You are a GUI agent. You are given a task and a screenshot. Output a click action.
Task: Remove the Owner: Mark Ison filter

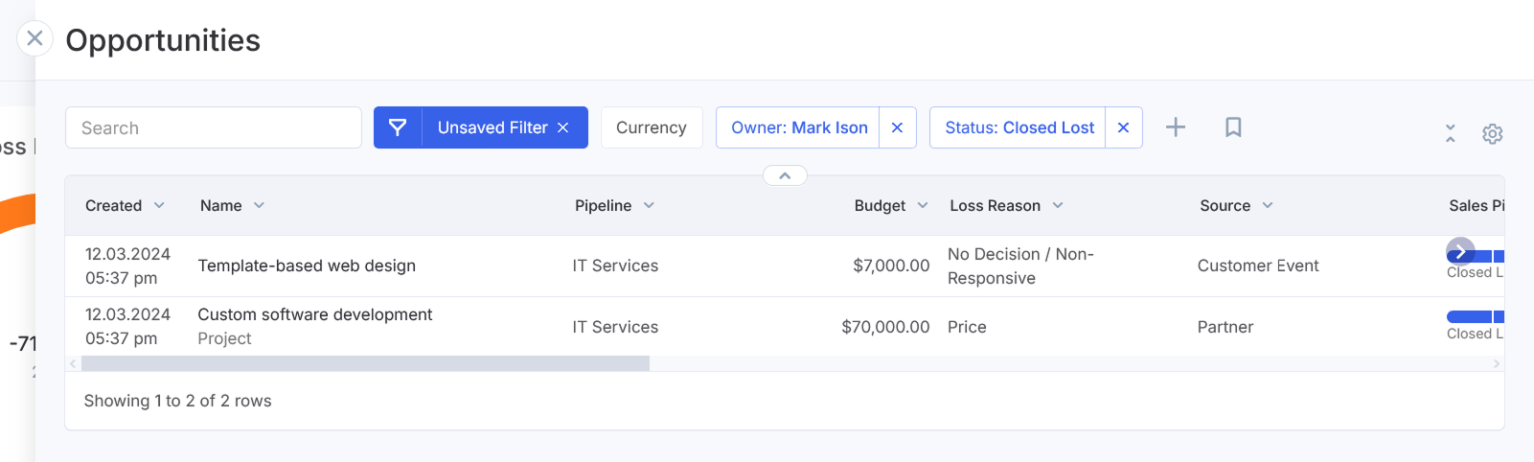897,127
